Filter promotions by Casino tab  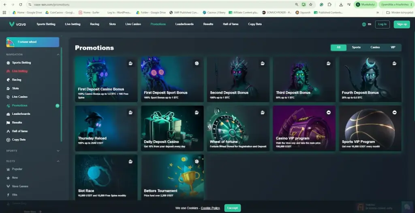pyautogui.click(x=375, y=48)
